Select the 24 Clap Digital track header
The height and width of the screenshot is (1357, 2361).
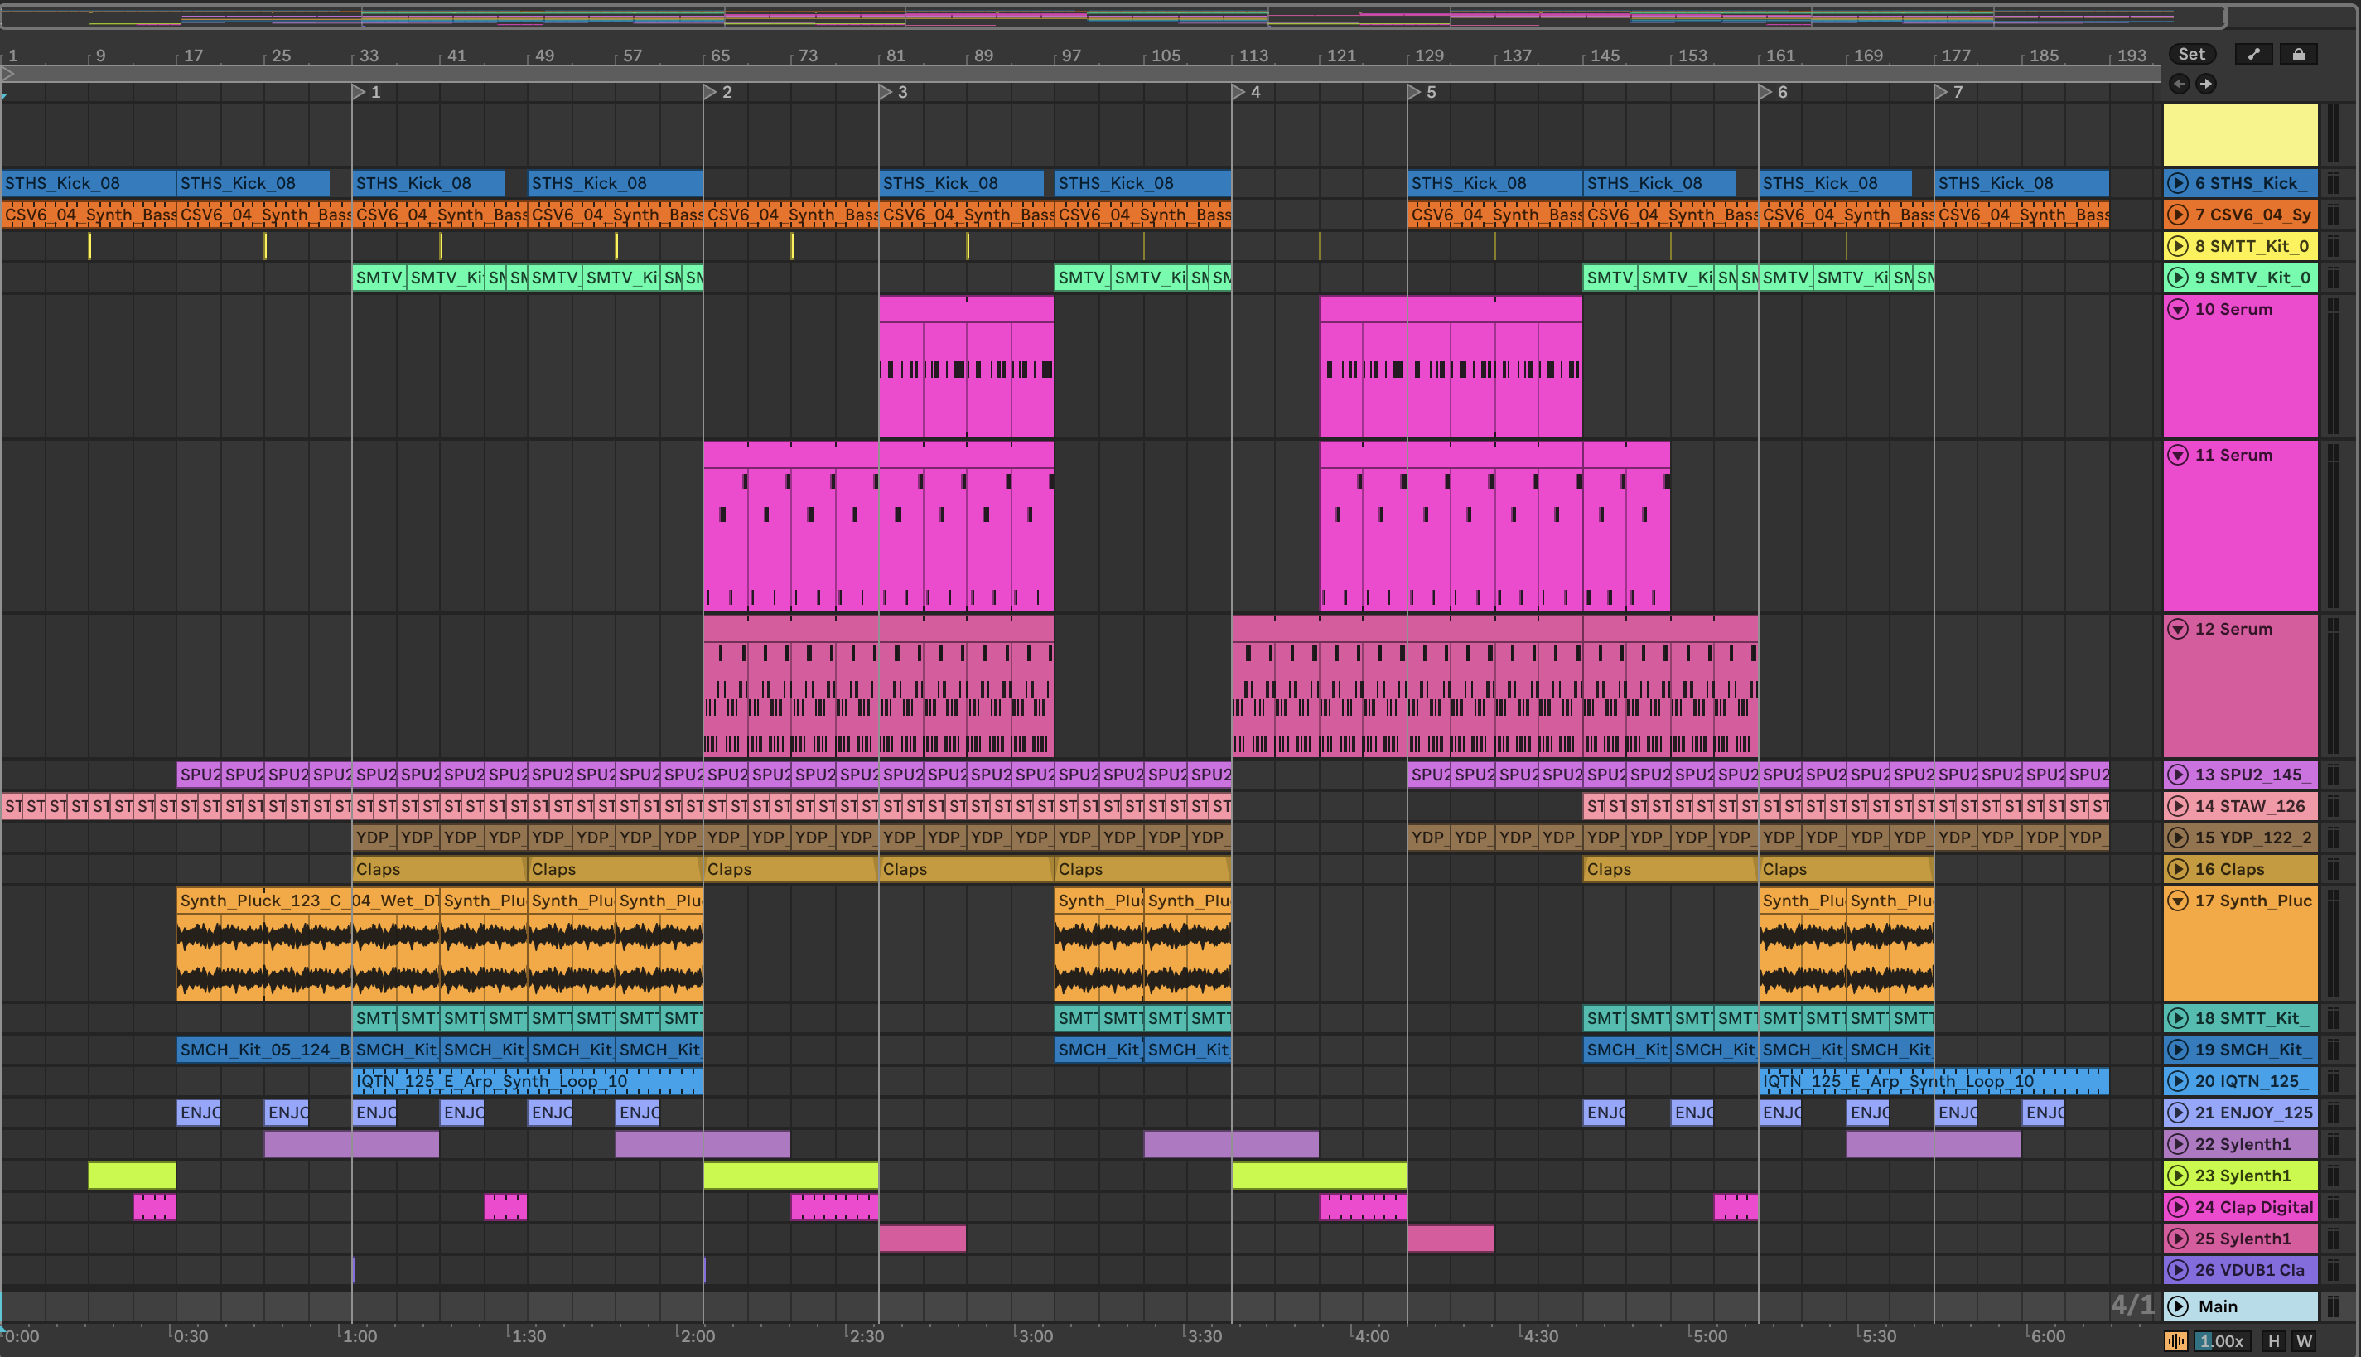pos(2253,1207)
